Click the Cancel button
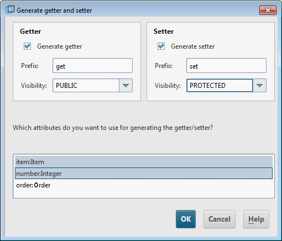This screenshot has width=282, height=241. pyautogui.click(x=220, y=219)
